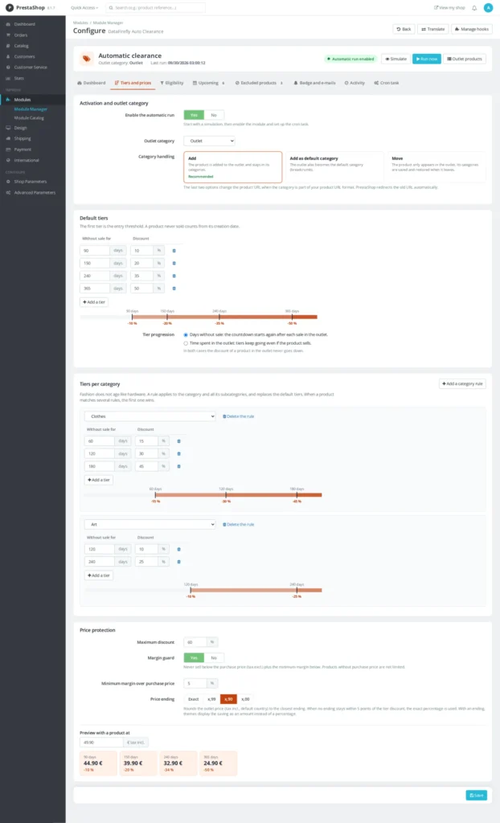Open the Clothes category rule dropdown
The image size is (500, 823).
coord(150,416)
